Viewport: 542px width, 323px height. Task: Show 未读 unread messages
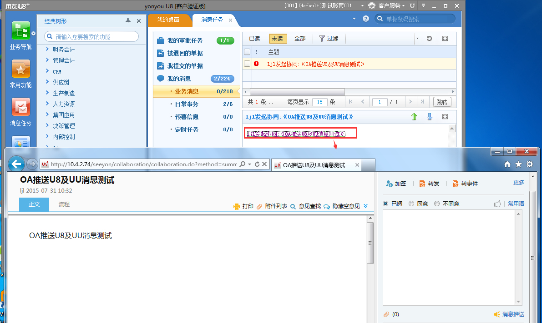pos(278,39)
